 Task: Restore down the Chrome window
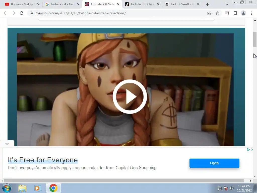242,2
